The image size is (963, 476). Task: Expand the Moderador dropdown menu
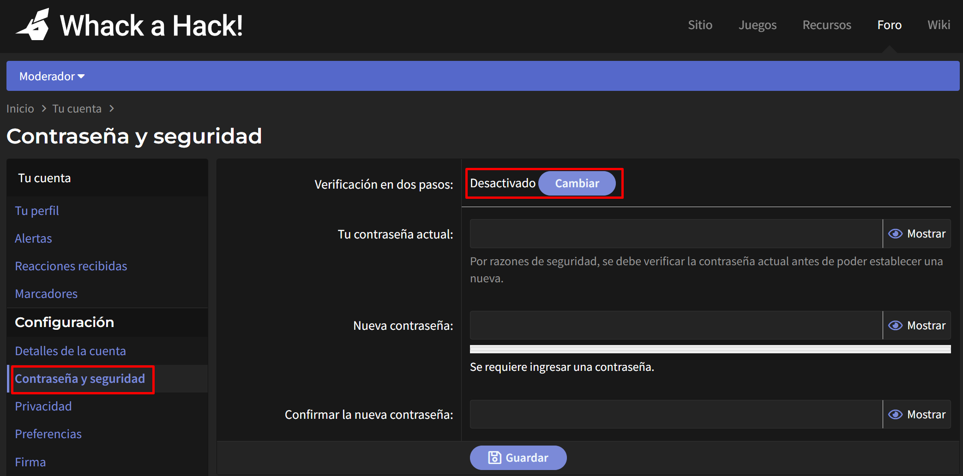pos(52,76)
